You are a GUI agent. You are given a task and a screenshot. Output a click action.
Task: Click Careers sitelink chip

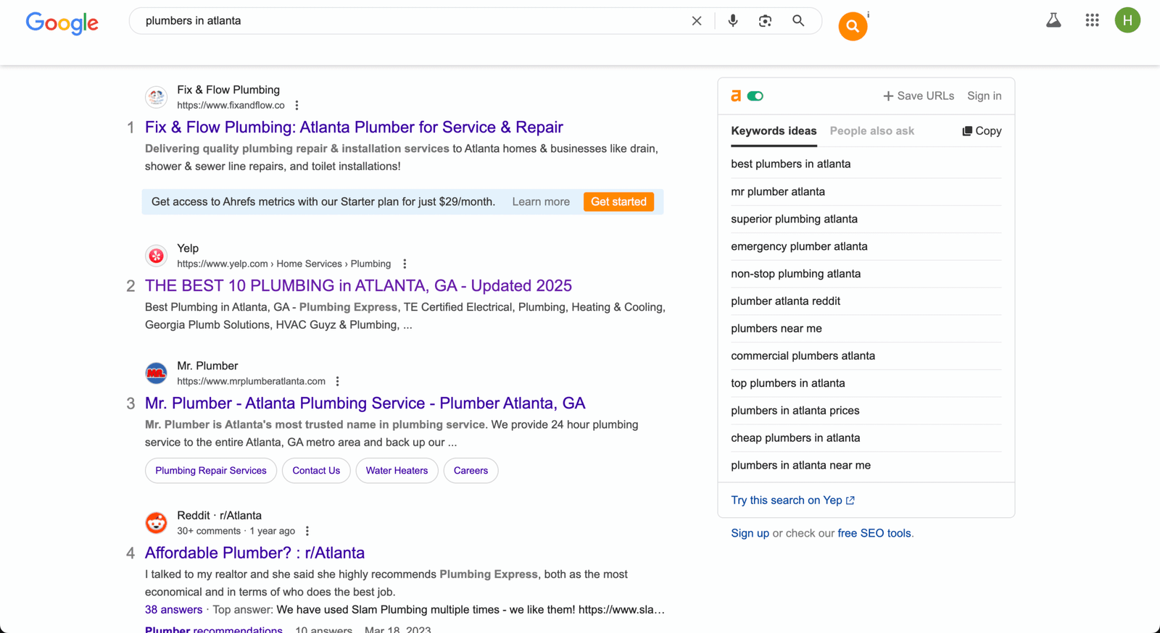pos(471,471)
